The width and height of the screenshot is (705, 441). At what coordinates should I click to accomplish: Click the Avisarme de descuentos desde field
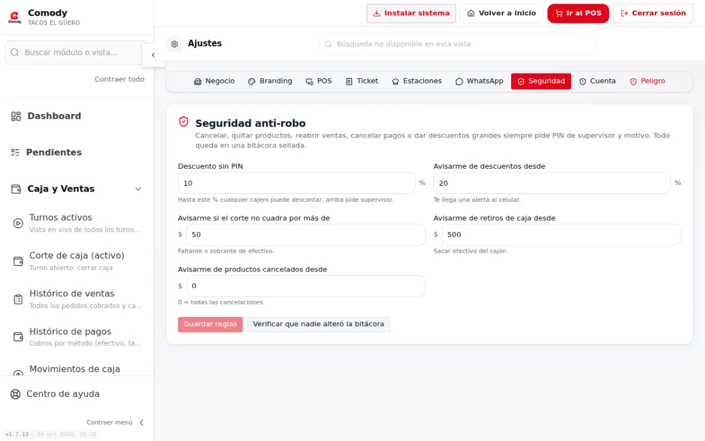[552, 183]
